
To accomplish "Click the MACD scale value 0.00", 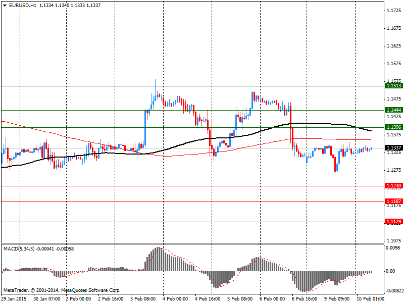I will 390,271.
